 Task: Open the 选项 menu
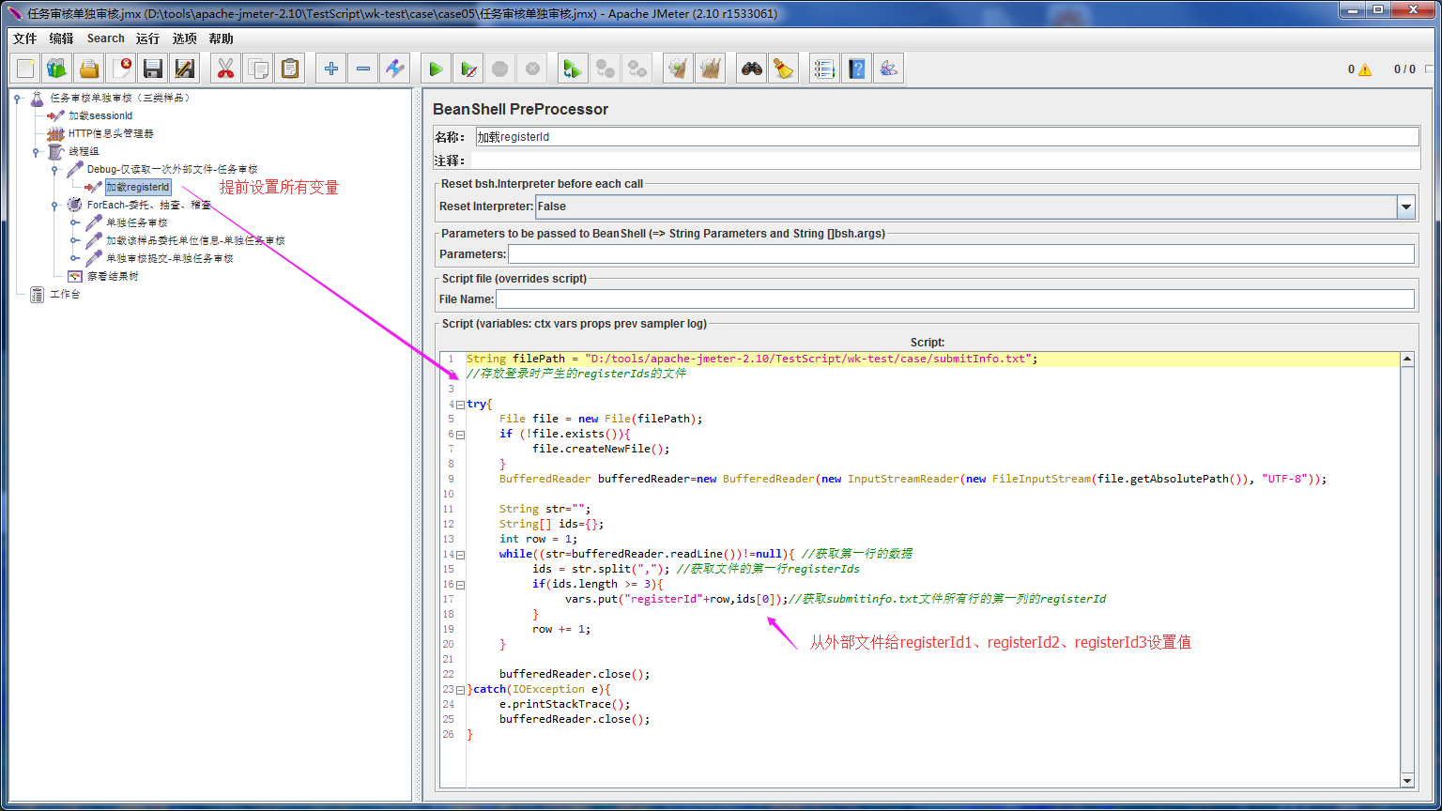click(x=184, y=38)
